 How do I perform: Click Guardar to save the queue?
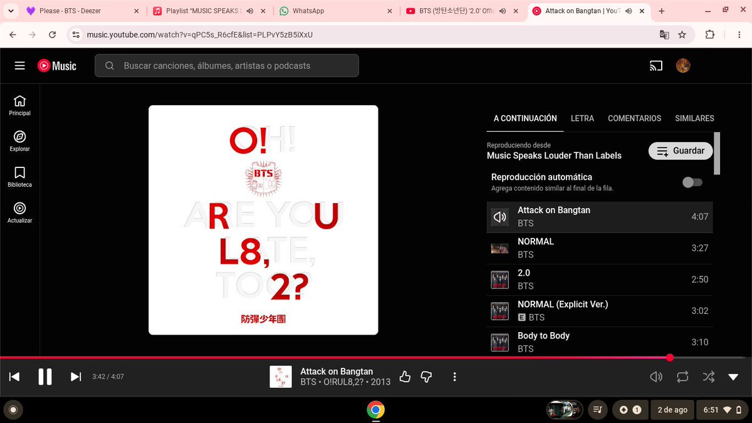[681, 150]
